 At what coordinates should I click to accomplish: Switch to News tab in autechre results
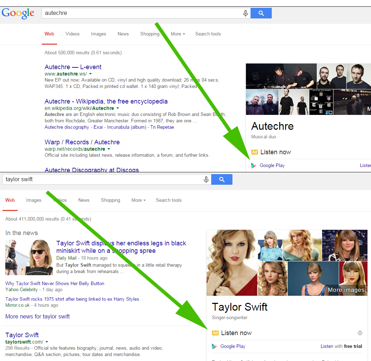[123, 34]
